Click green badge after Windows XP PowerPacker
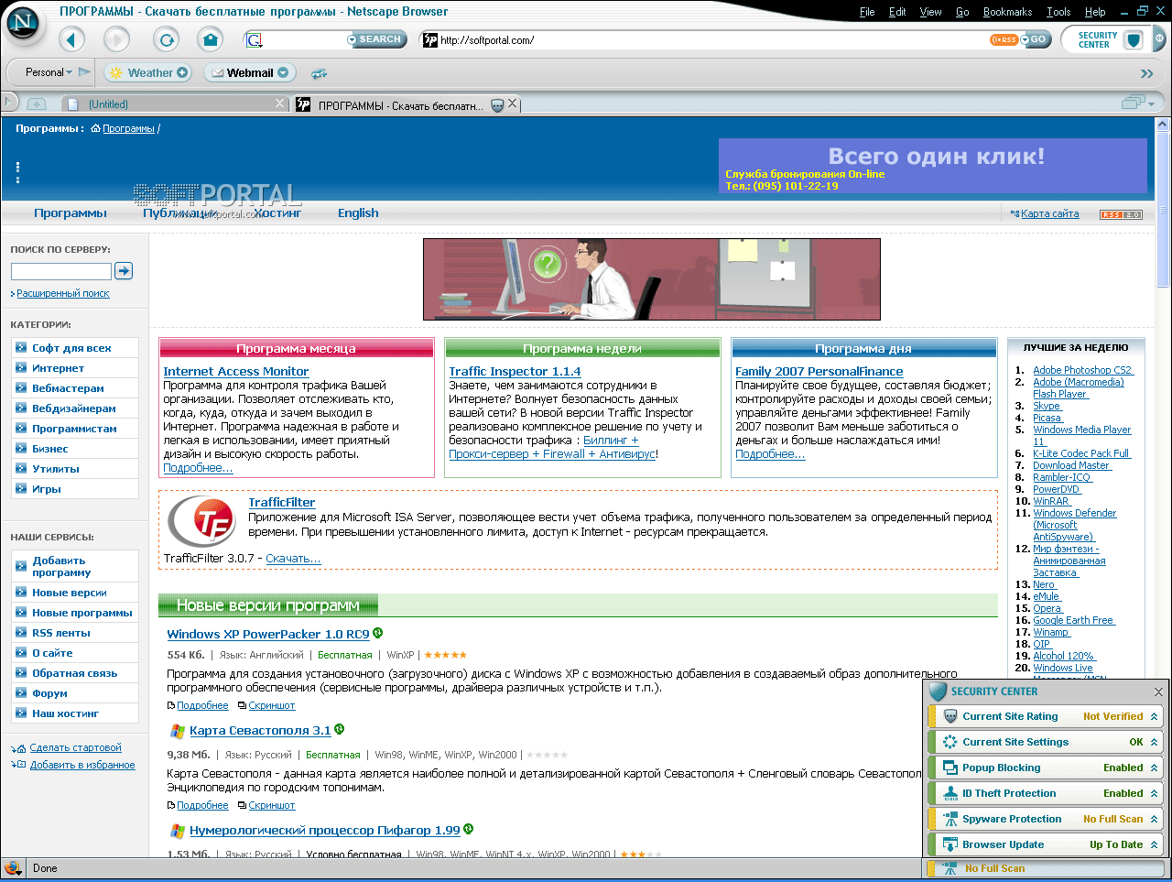 pyautogui.click(x=378, y=633)
